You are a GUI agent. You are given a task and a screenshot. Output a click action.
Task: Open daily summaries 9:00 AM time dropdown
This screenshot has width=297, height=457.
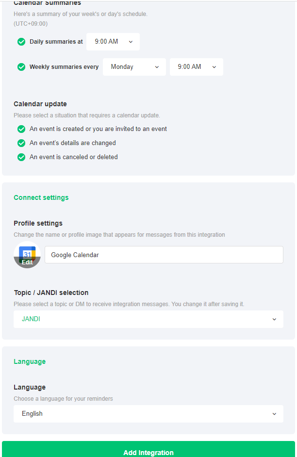coord(113,42)
